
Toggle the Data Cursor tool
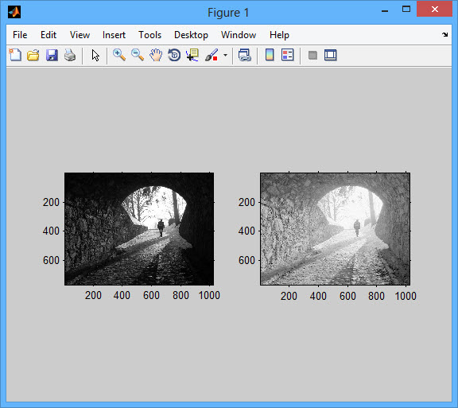[x=192, y=55]
